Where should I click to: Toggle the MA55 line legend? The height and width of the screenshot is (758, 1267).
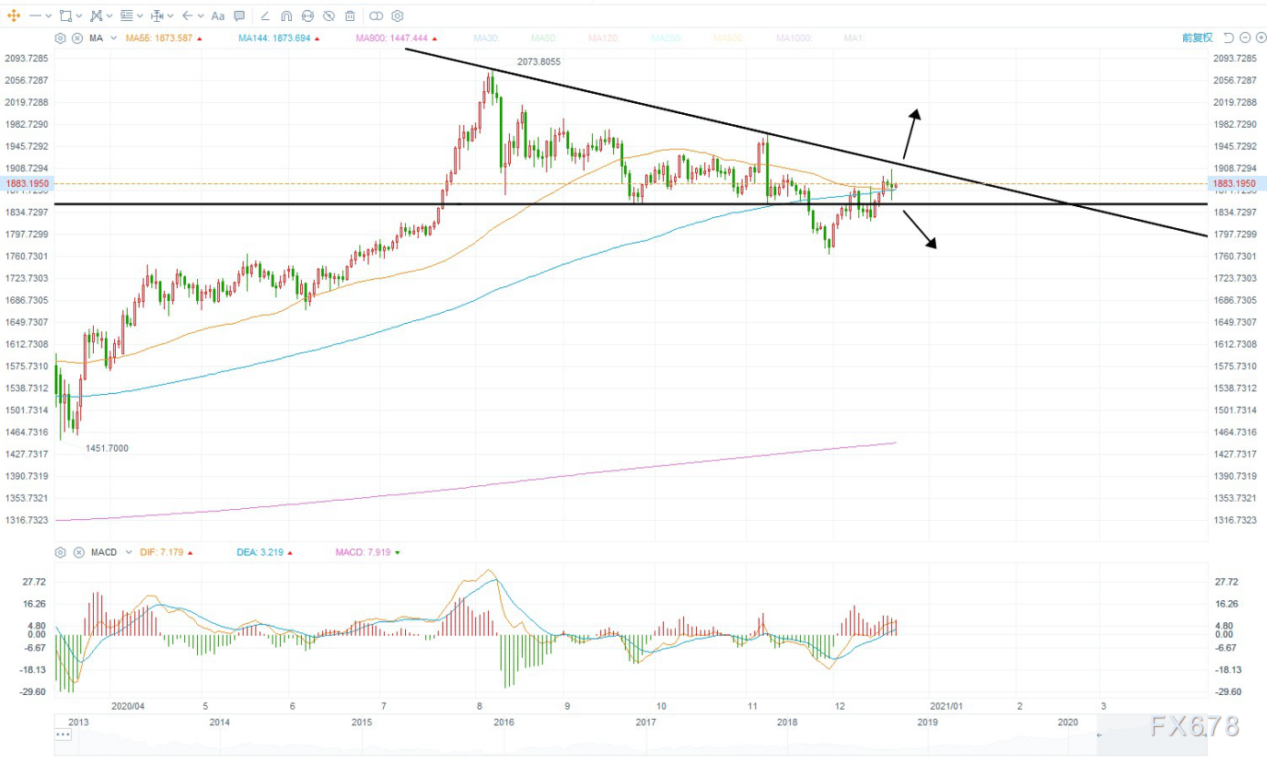tap(160, 38)
